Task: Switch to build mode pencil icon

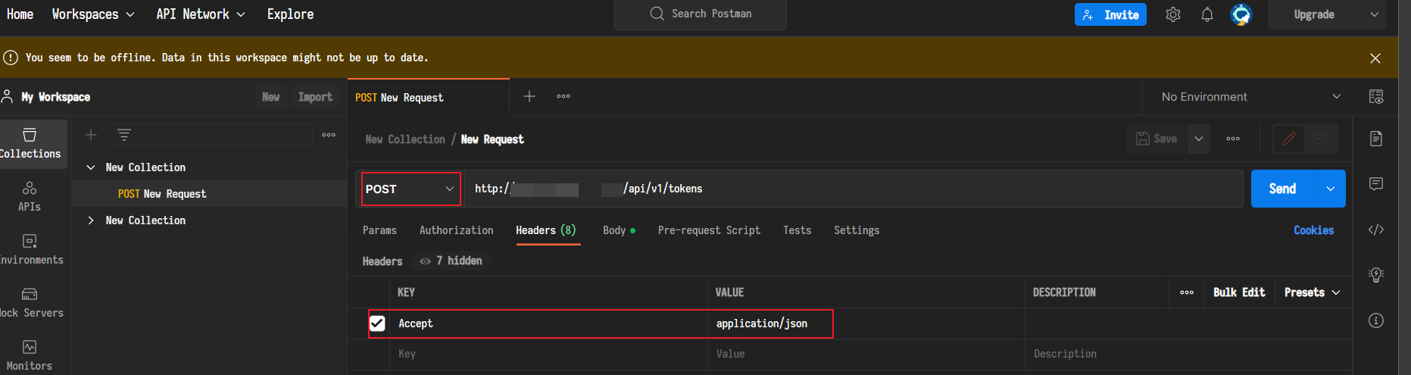Action: pyautogui.click(x=1289, y=139)
